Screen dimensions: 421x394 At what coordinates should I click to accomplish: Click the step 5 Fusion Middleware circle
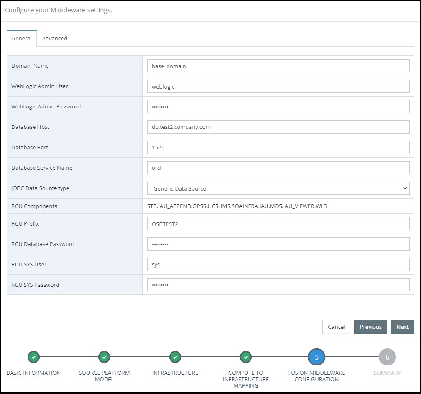(316, 357)
